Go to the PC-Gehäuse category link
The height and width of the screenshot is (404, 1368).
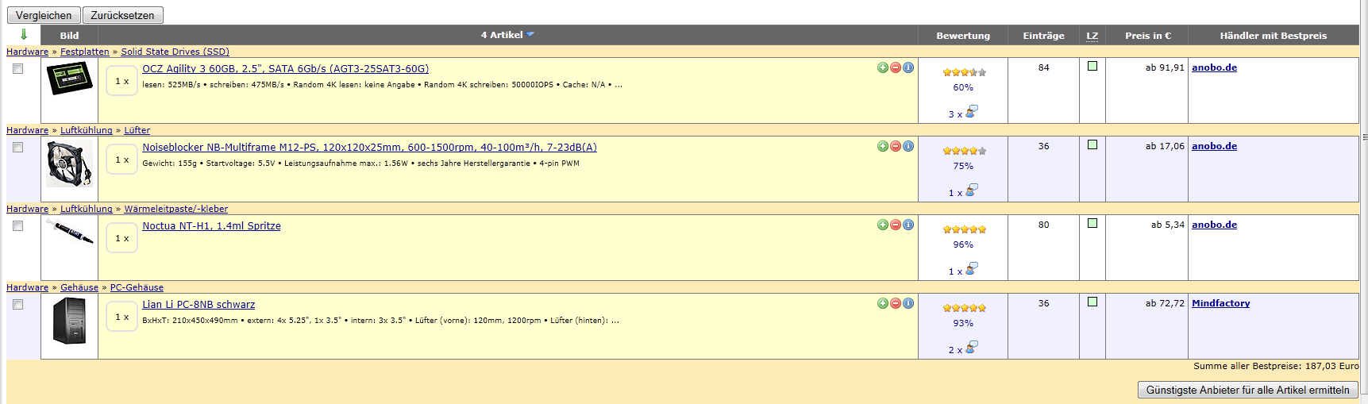pyautogui.click(x=137, y=287)
